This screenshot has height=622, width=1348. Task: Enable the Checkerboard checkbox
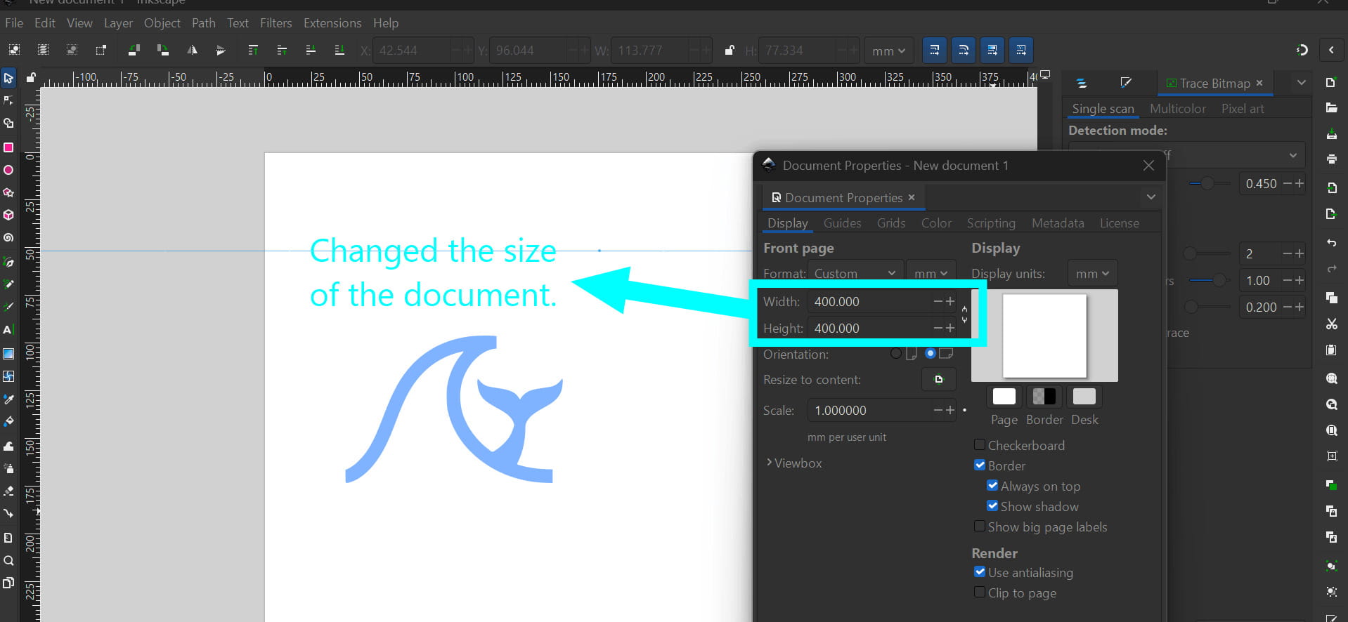[x=980, y=444]
